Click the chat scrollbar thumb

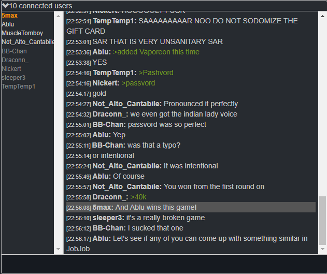[322, 221]
